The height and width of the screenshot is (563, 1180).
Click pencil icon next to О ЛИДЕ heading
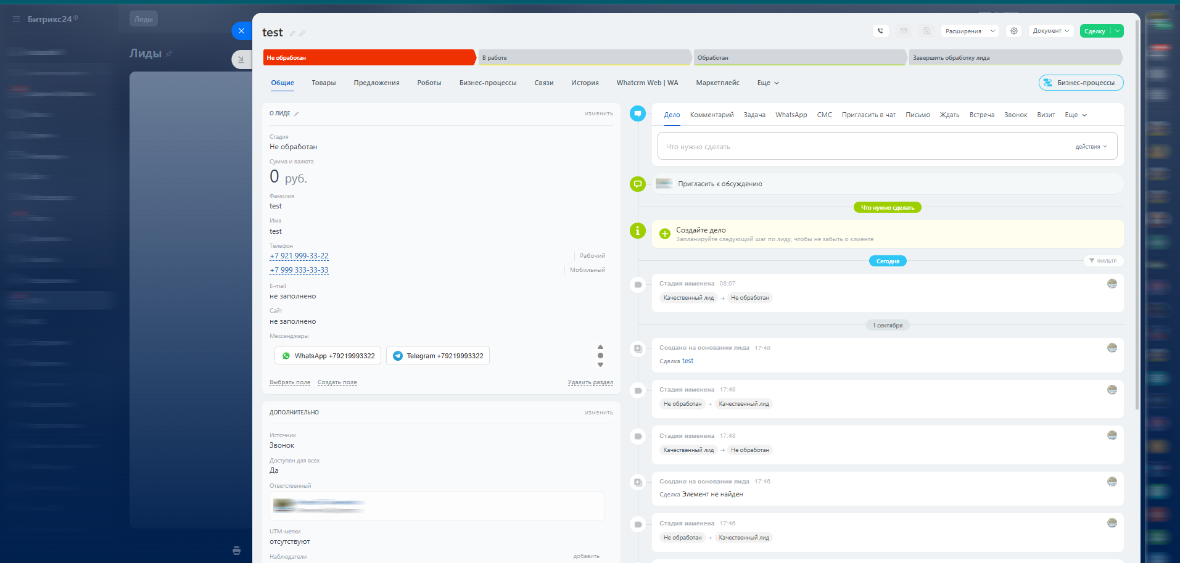(297, 114)
